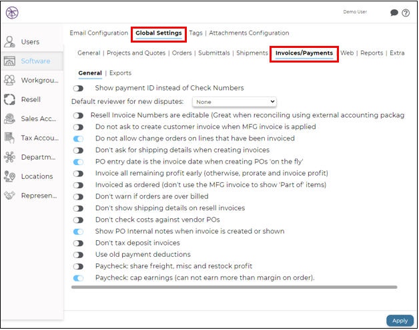Disable Paycheck: cap earnings switch

tap(78, 278)
